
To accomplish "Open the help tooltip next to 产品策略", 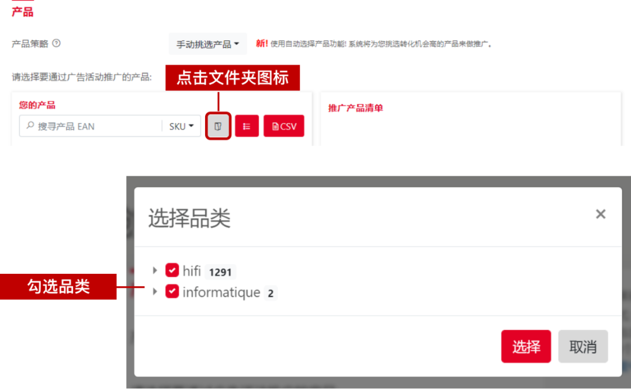I will (x=54, y=43).
